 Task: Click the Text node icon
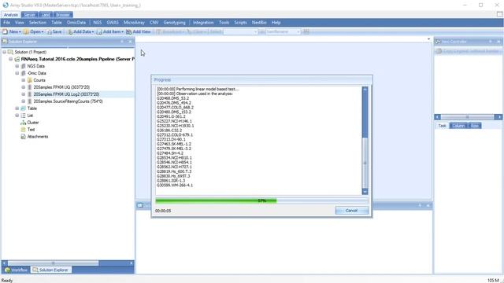tap(23, 130)
